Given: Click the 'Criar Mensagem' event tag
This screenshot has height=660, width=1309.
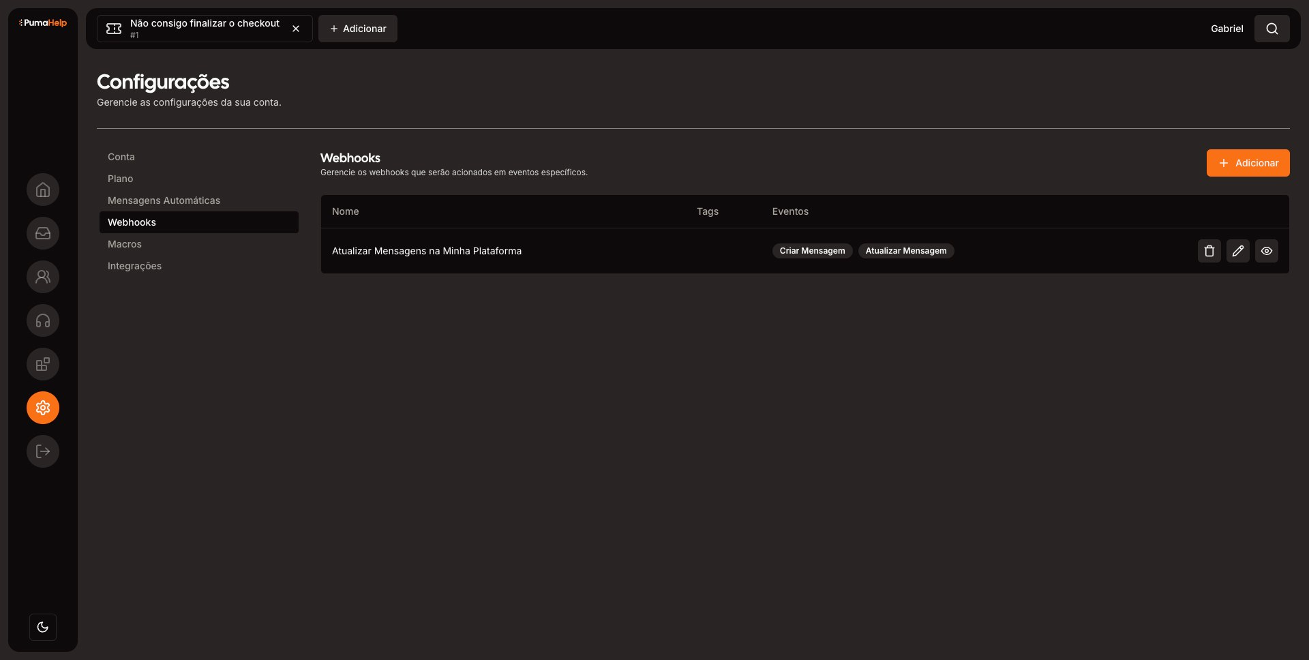Looking at the screenshot, I should tap(812, 251).
